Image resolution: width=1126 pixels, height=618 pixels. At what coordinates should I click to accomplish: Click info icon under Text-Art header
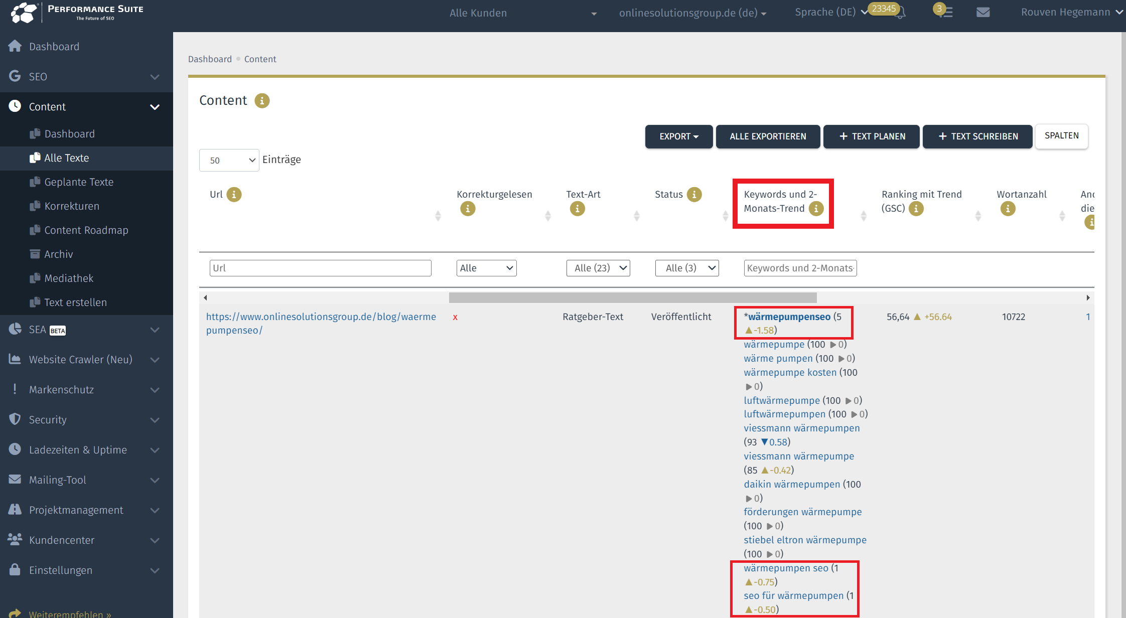(x=578, y=209)
